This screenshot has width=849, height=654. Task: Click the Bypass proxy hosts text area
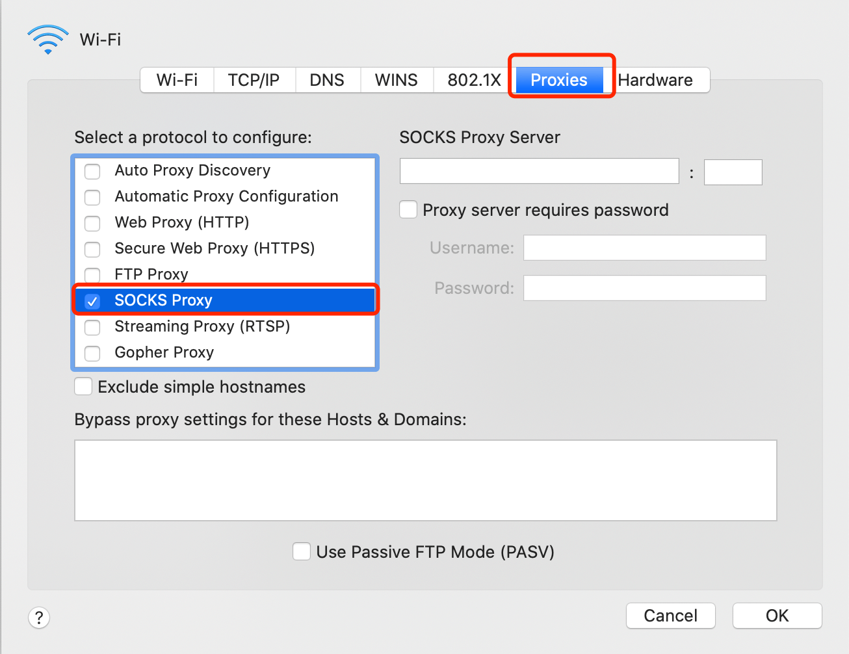pos(426,480)
